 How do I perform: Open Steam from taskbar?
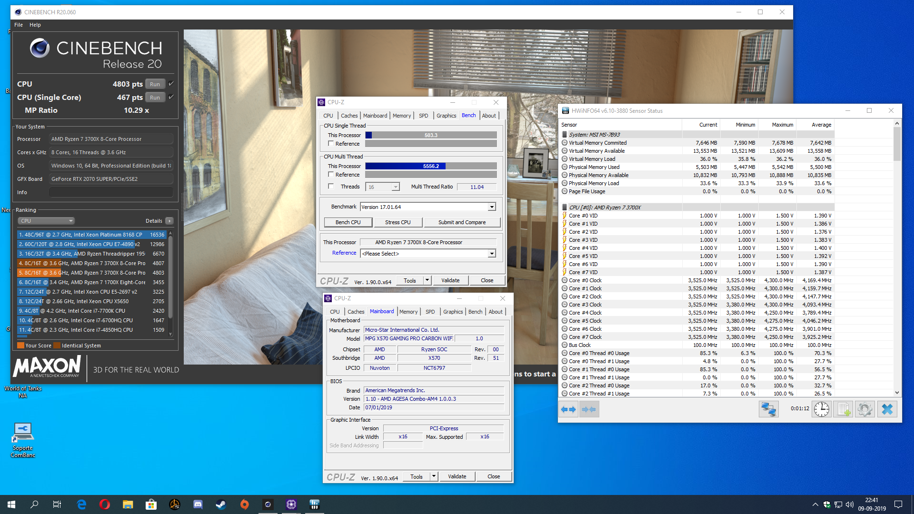click(x=221, y=504)
